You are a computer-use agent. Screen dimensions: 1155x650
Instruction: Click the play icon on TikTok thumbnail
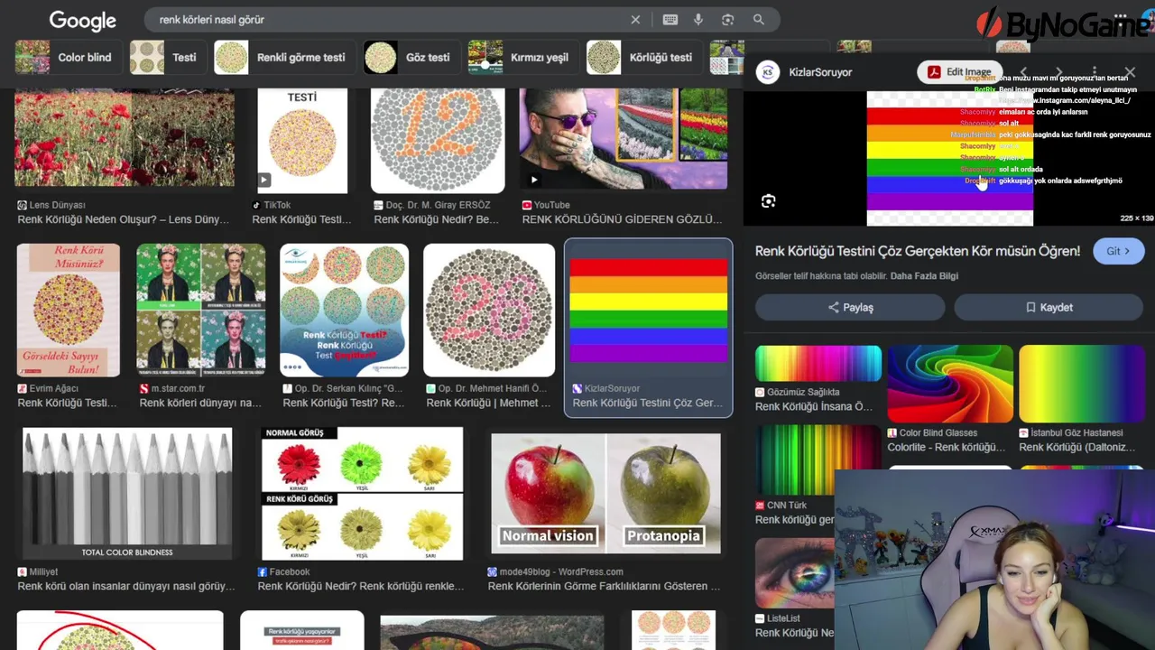(x=263, y=180)
